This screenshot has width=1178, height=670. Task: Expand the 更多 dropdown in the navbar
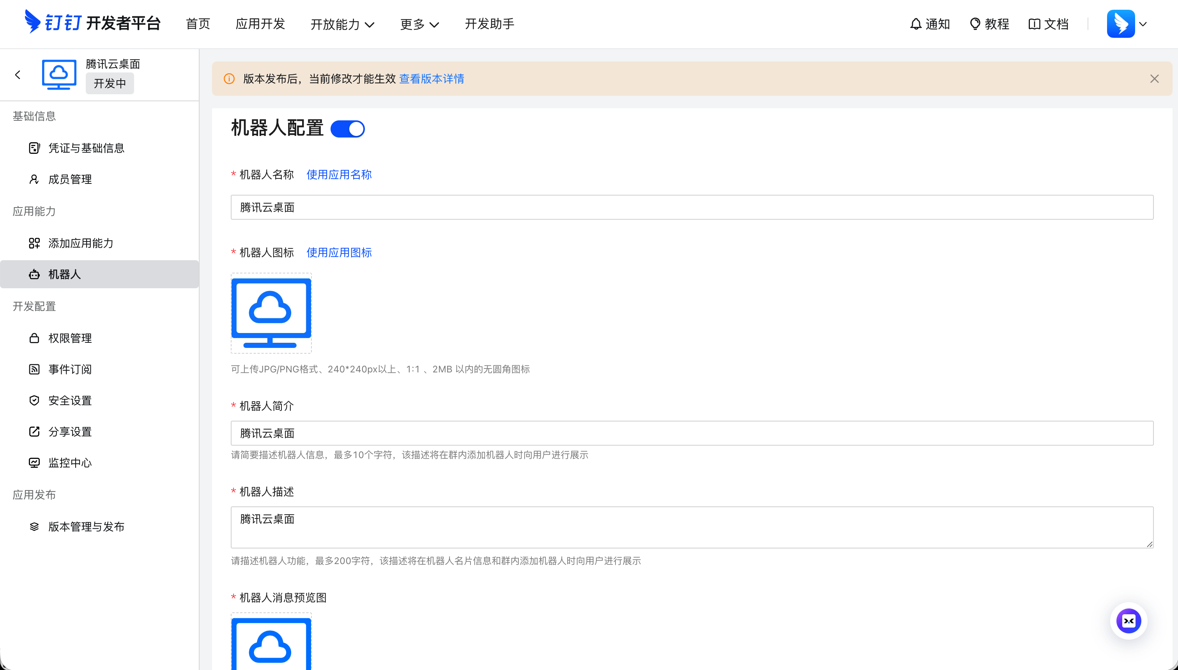pos(419,25)
